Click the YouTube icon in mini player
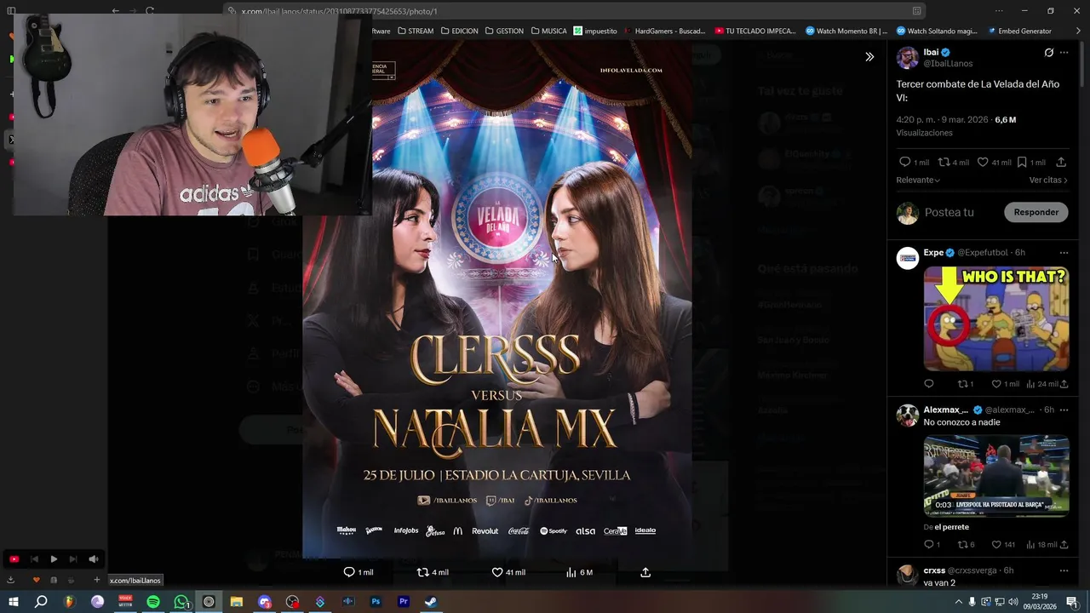 [x=14, y=559]
